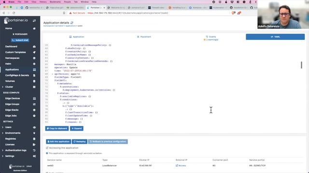
Task: Click the Brave shields icon
Action: pos(234,13)
